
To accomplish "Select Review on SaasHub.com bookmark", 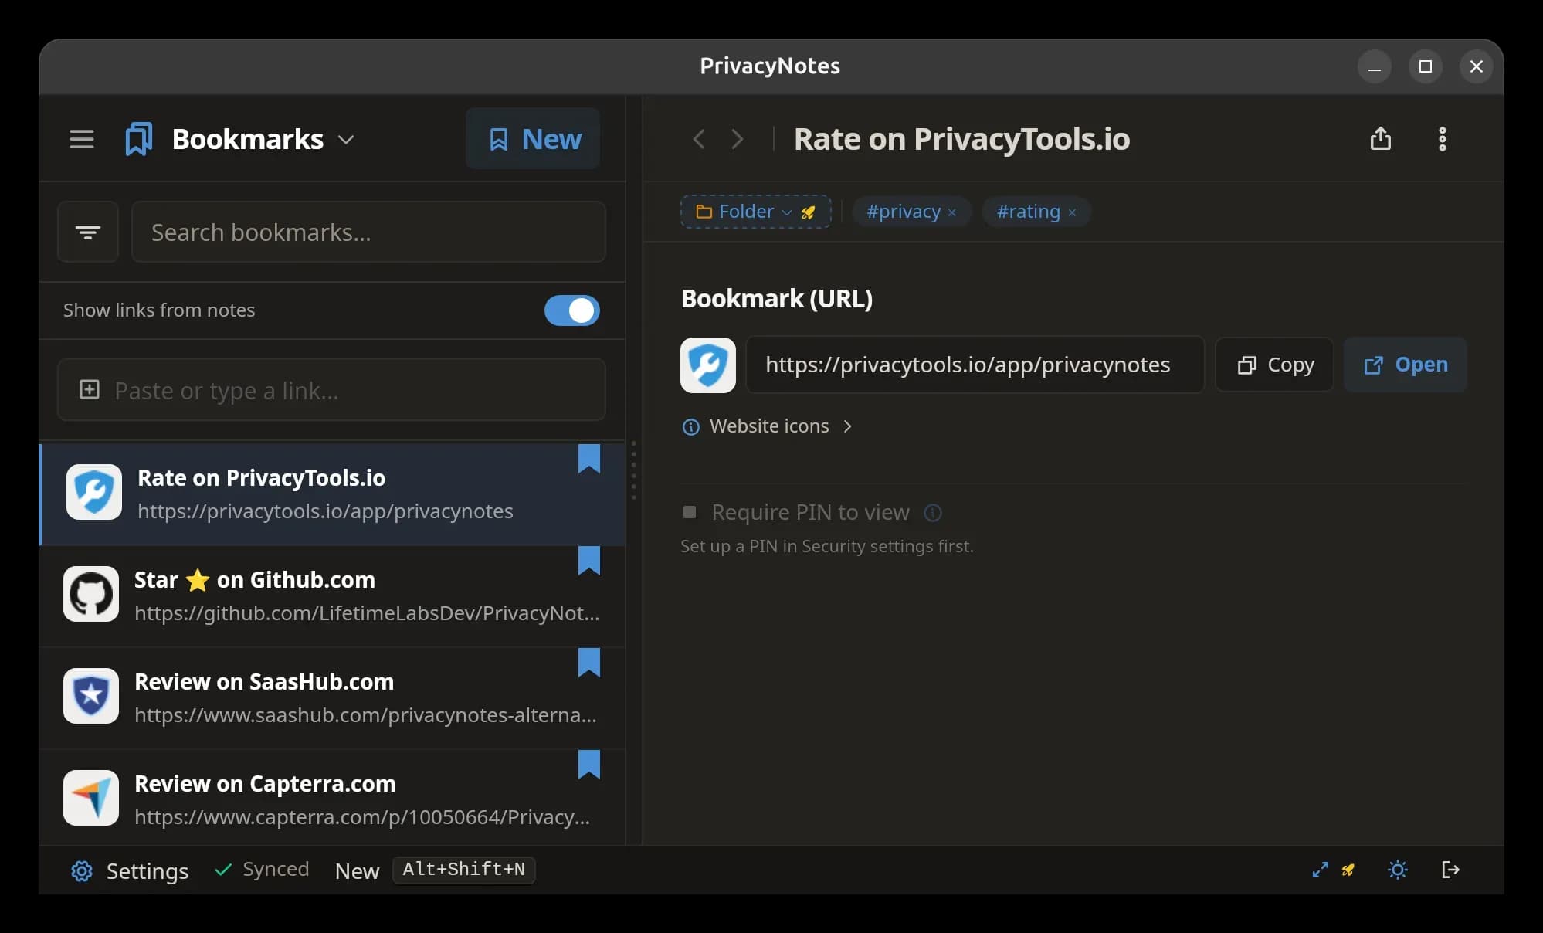I will 332,698.
